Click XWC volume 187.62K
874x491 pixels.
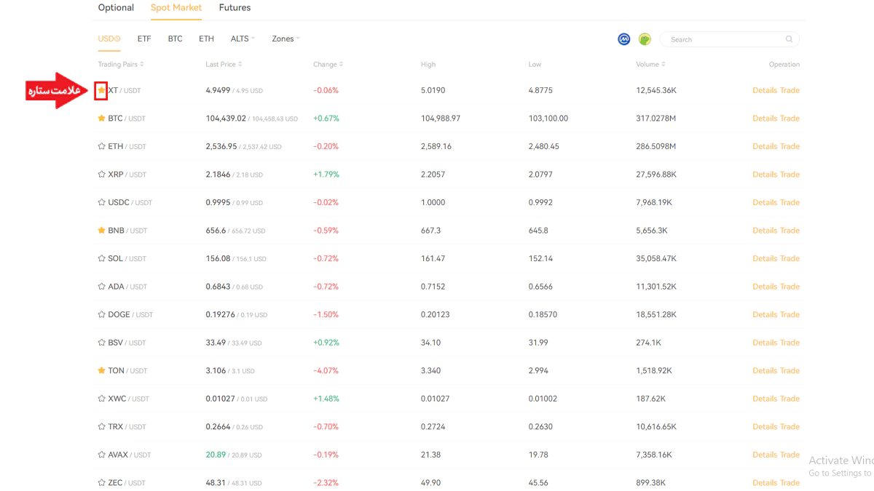(x=651, y=399)
